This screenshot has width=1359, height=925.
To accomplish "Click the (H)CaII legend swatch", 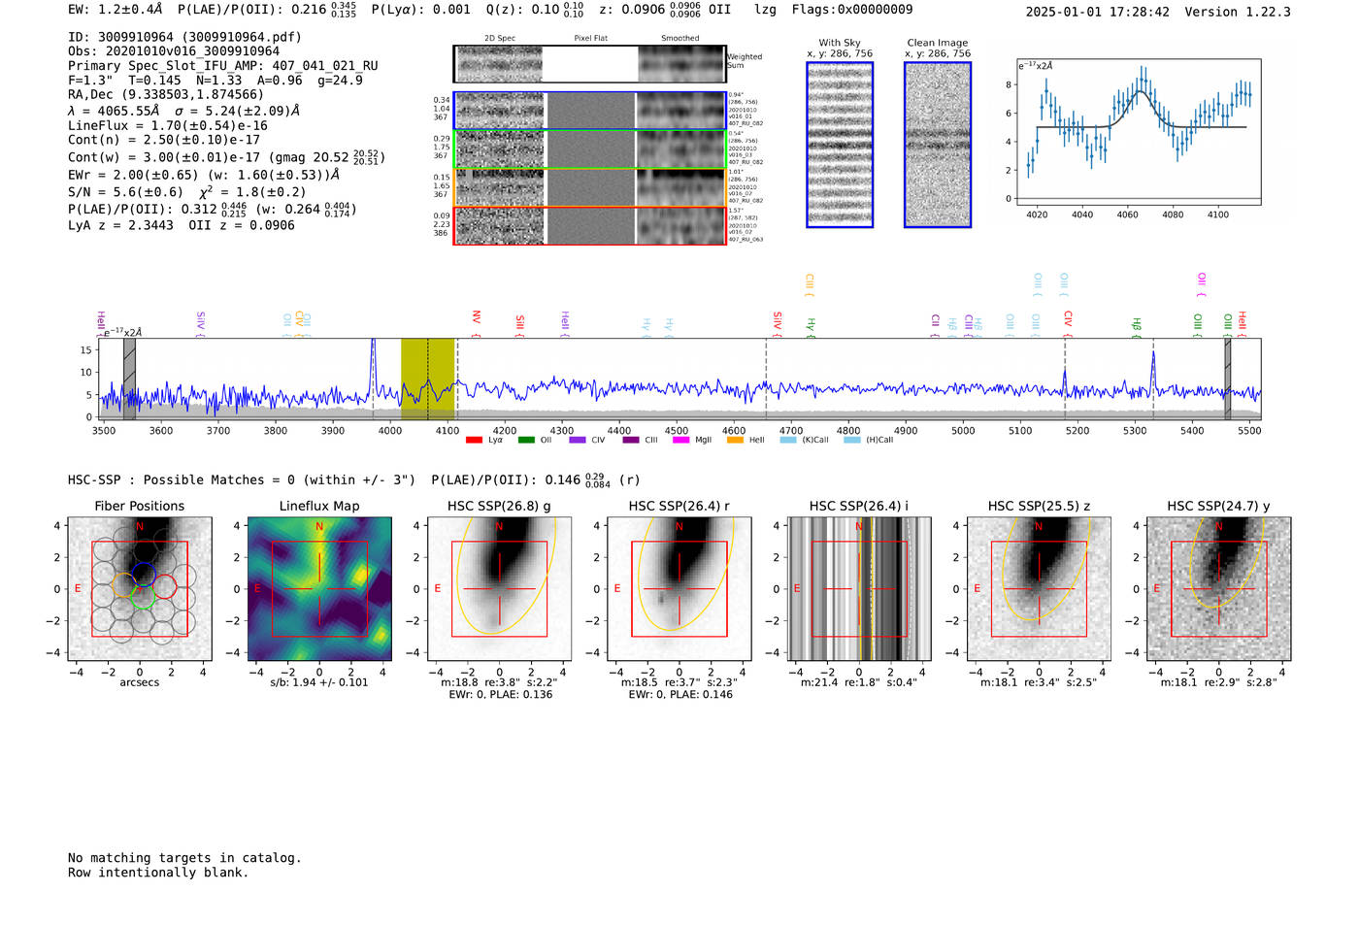I will pyautogui.click(x=852, y=440).
